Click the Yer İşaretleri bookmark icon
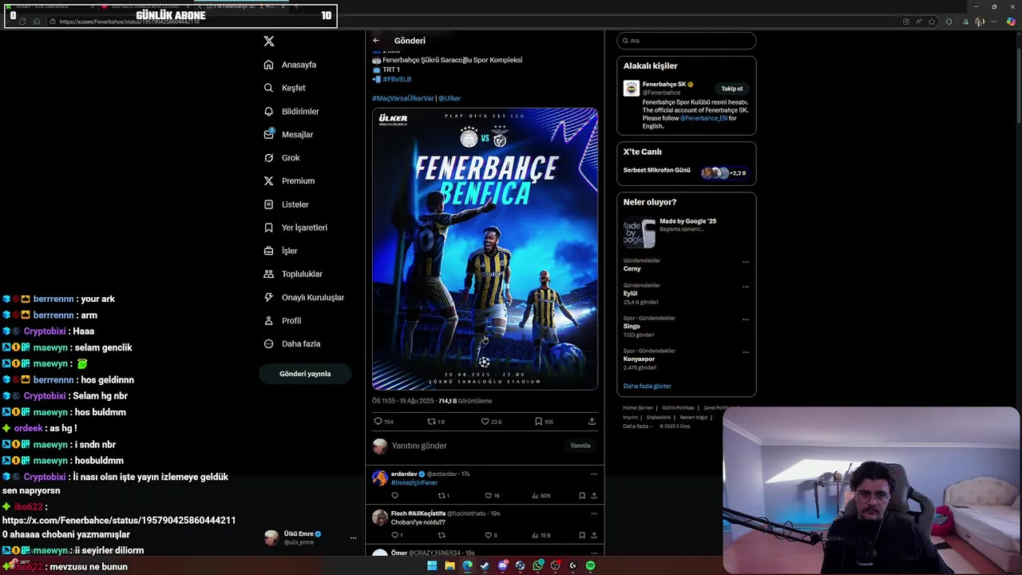Screen dimensions: 1022x575 tap(269, 228)
